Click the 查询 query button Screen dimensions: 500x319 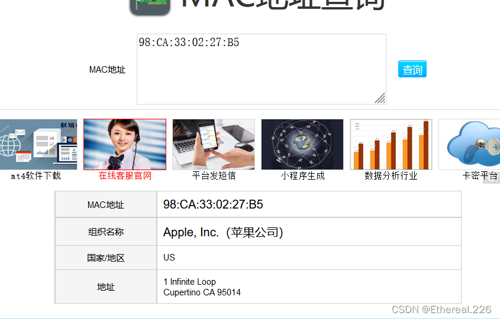pos(412,69)
